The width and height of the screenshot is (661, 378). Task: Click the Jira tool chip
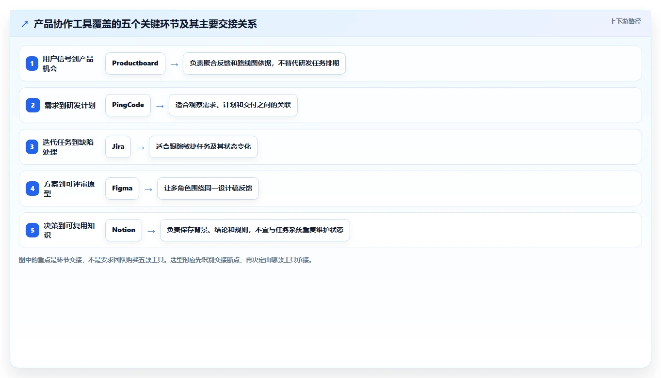(x=118, y=147)
